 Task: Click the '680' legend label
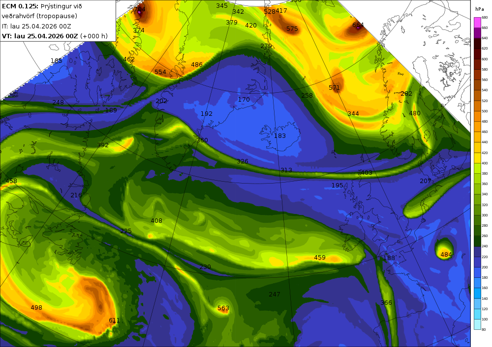click(485, 18)
